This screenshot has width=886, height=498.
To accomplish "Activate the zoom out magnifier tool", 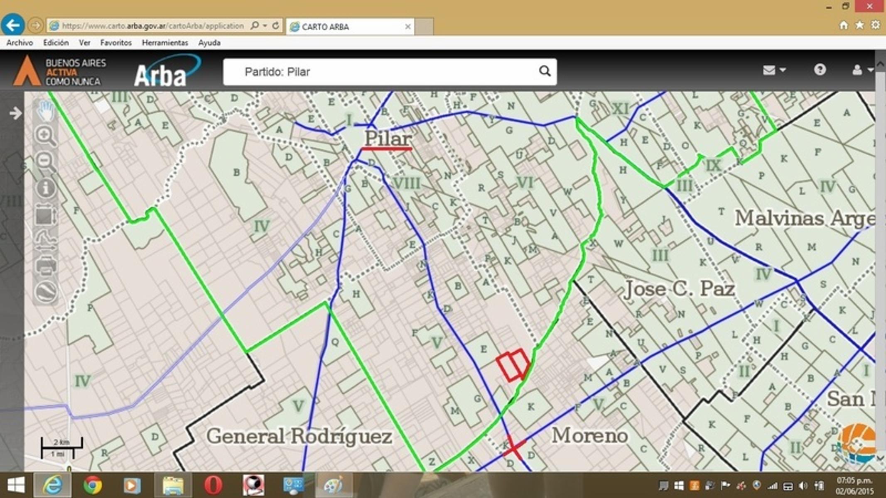I will pyautogui.click(x=45, y=161).
